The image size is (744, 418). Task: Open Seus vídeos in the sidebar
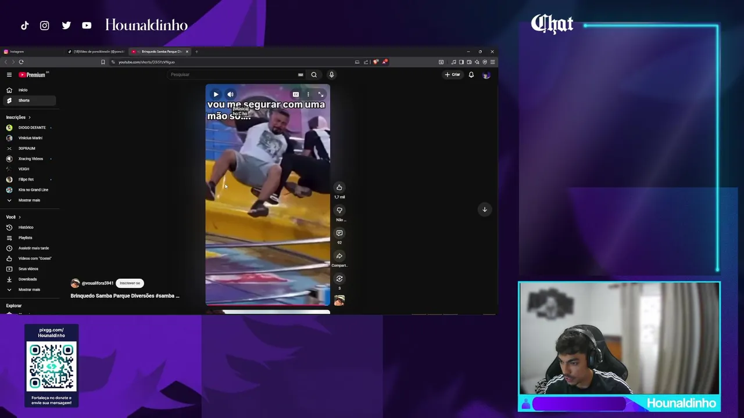[28, 269]
